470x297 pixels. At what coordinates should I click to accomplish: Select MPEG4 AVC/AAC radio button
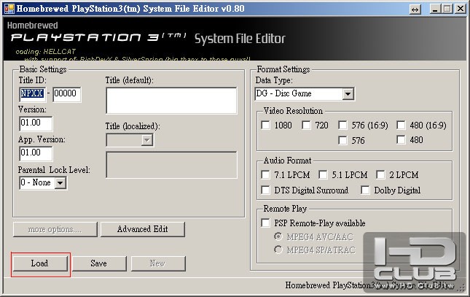tap(278, 236)
